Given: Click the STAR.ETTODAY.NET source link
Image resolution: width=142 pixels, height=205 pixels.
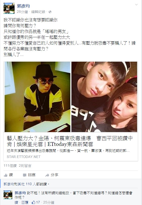Looking at the screenshot, I should coord(24,157).
